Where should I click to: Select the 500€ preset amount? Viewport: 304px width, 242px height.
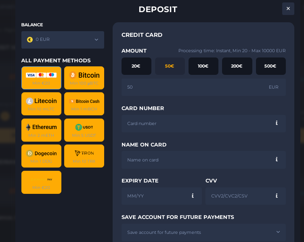270,66
